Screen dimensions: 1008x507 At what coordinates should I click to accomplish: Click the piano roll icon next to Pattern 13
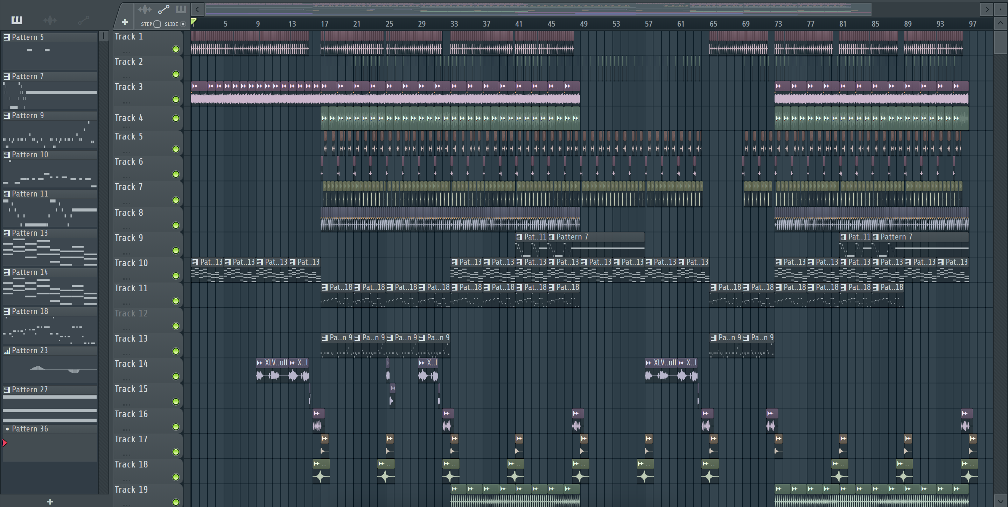[7, 233]
